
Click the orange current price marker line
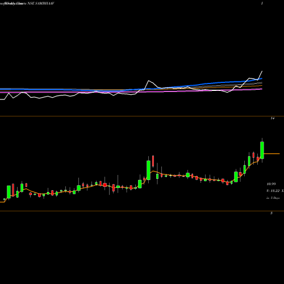point(272,153)
